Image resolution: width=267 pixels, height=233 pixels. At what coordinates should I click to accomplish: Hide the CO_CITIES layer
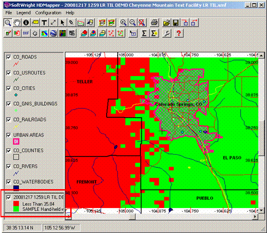click(8, 88)
